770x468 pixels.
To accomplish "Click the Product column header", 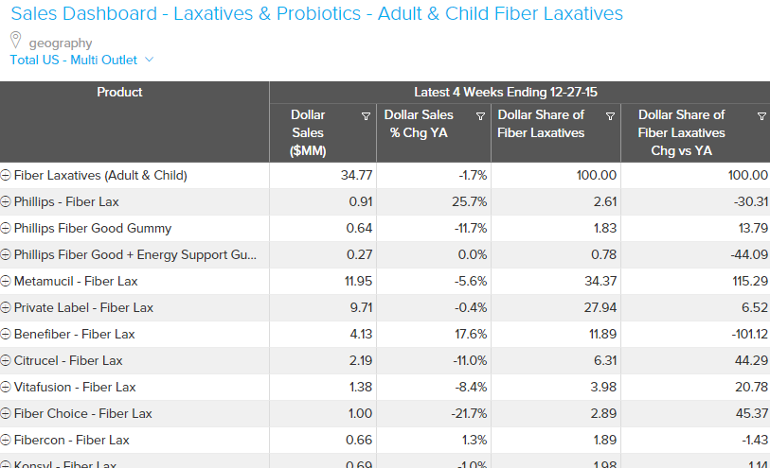I will [x=119, y=93].
